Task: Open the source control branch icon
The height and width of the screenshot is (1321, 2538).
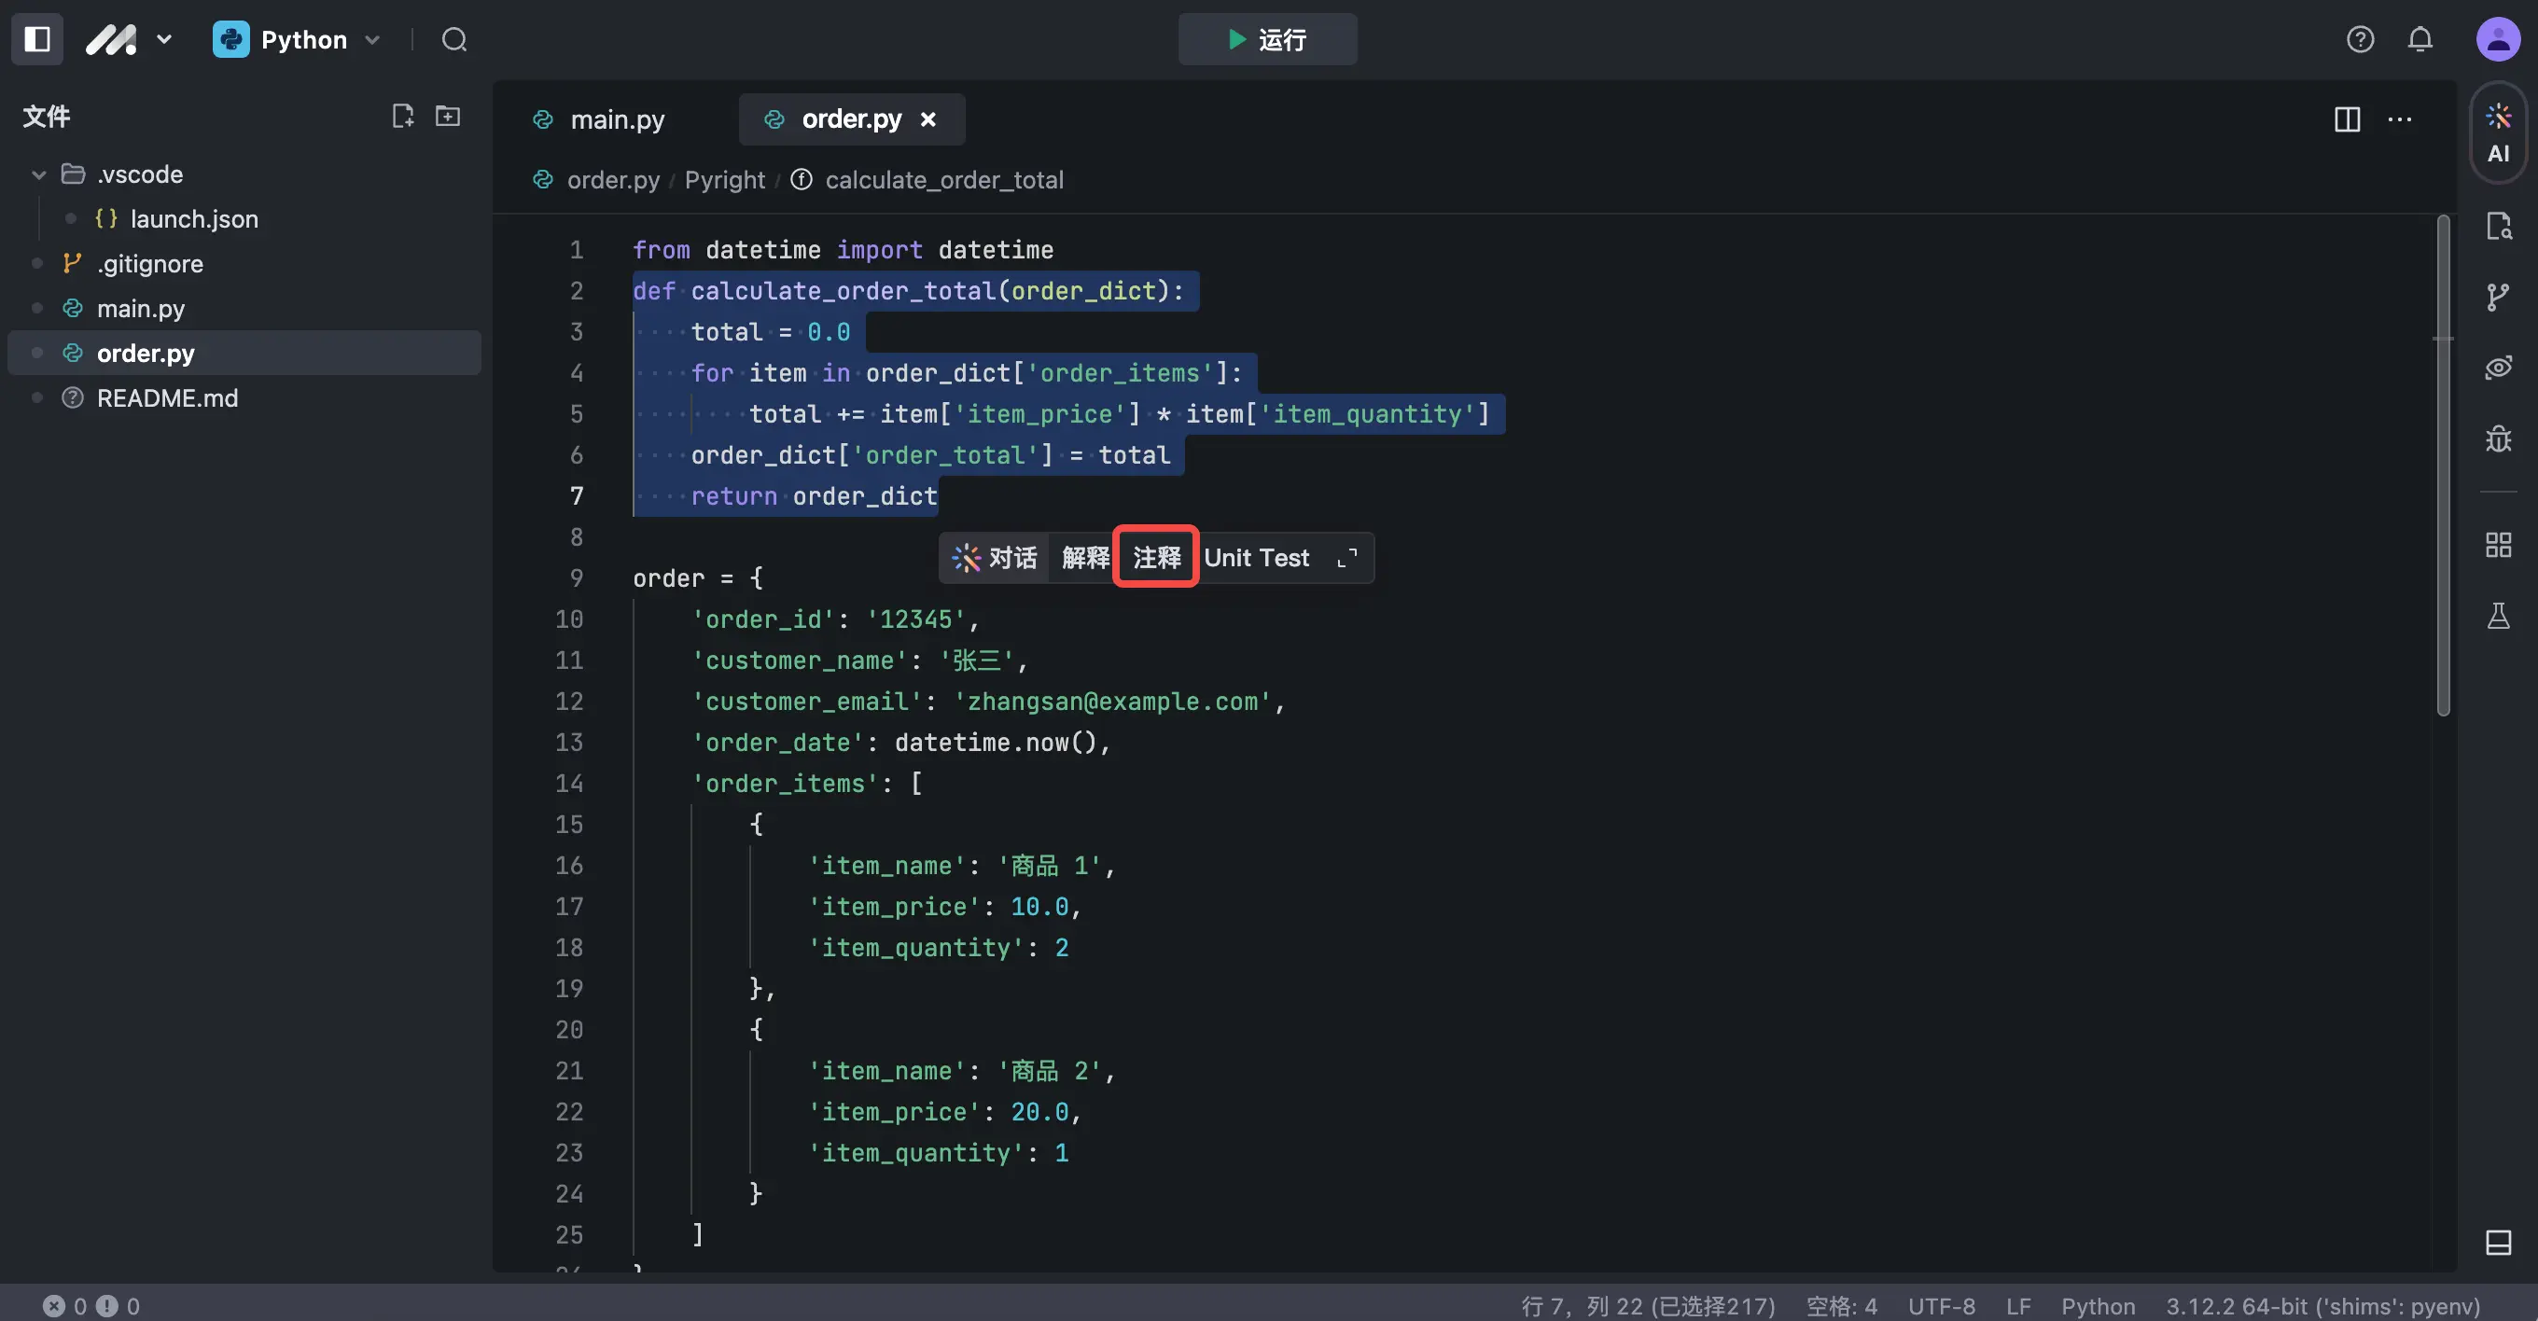Action: [x=2498, y=297]
